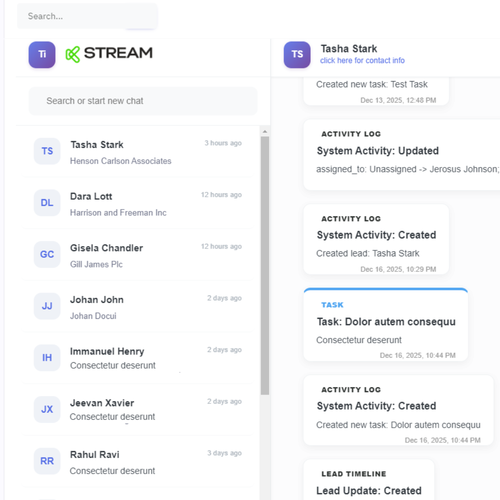Click the chat list scrollbar up arrow
The image size is (500, 500).
265,131
